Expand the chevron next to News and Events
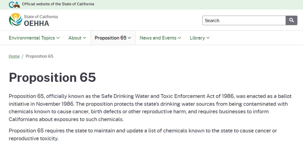Screen dimensions: 303x144 pyautogui.click(x=179, y=38)
